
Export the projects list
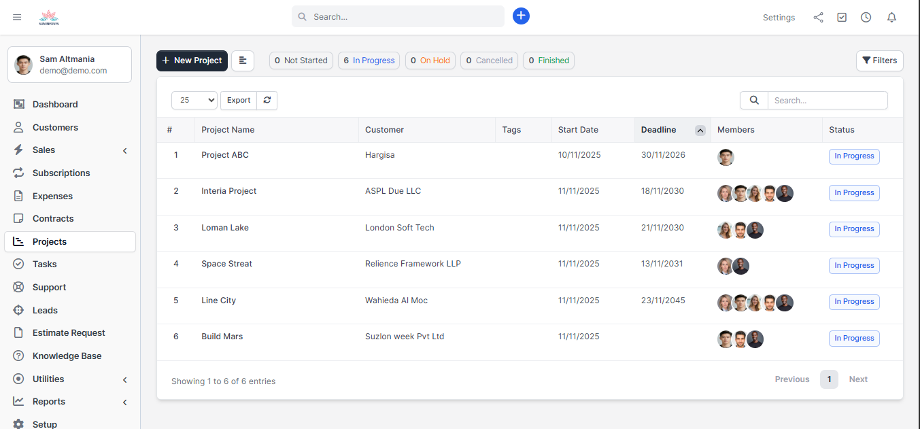(x=238, y=100)
